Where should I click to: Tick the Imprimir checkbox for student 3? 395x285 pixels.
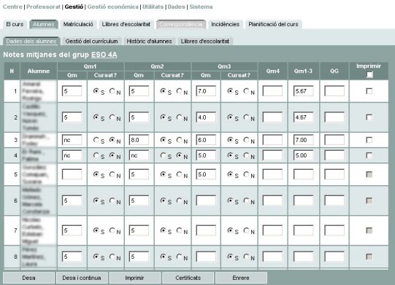point(369,140)
